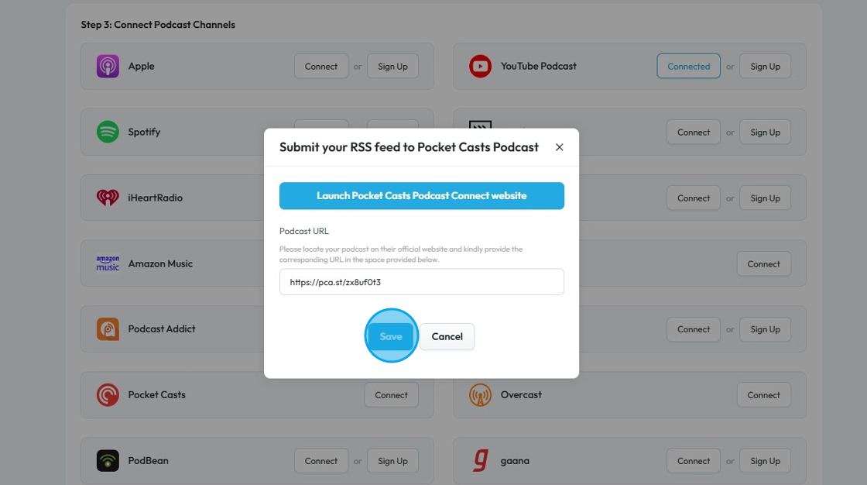
Task: Click the Overcast icon
Action: [x=480, y=395]
